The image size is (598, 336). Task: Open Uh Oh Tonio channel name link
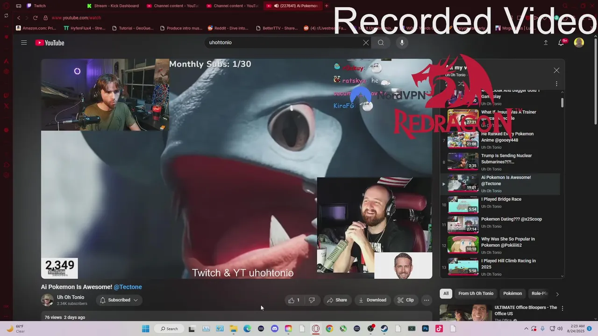click(x=71, y=297)
